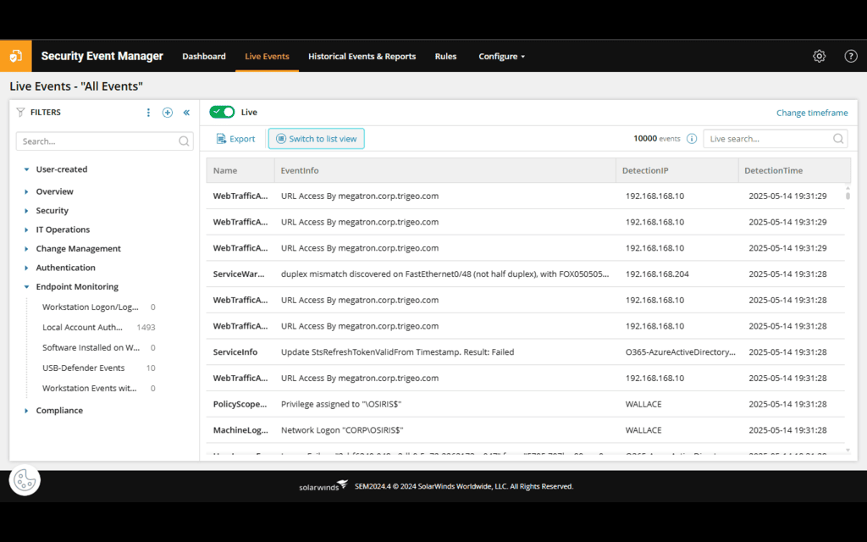Collapse the Filters panel with the double-chevron
This screenshot has width=867, height=542.
click(x=186, y=112)
